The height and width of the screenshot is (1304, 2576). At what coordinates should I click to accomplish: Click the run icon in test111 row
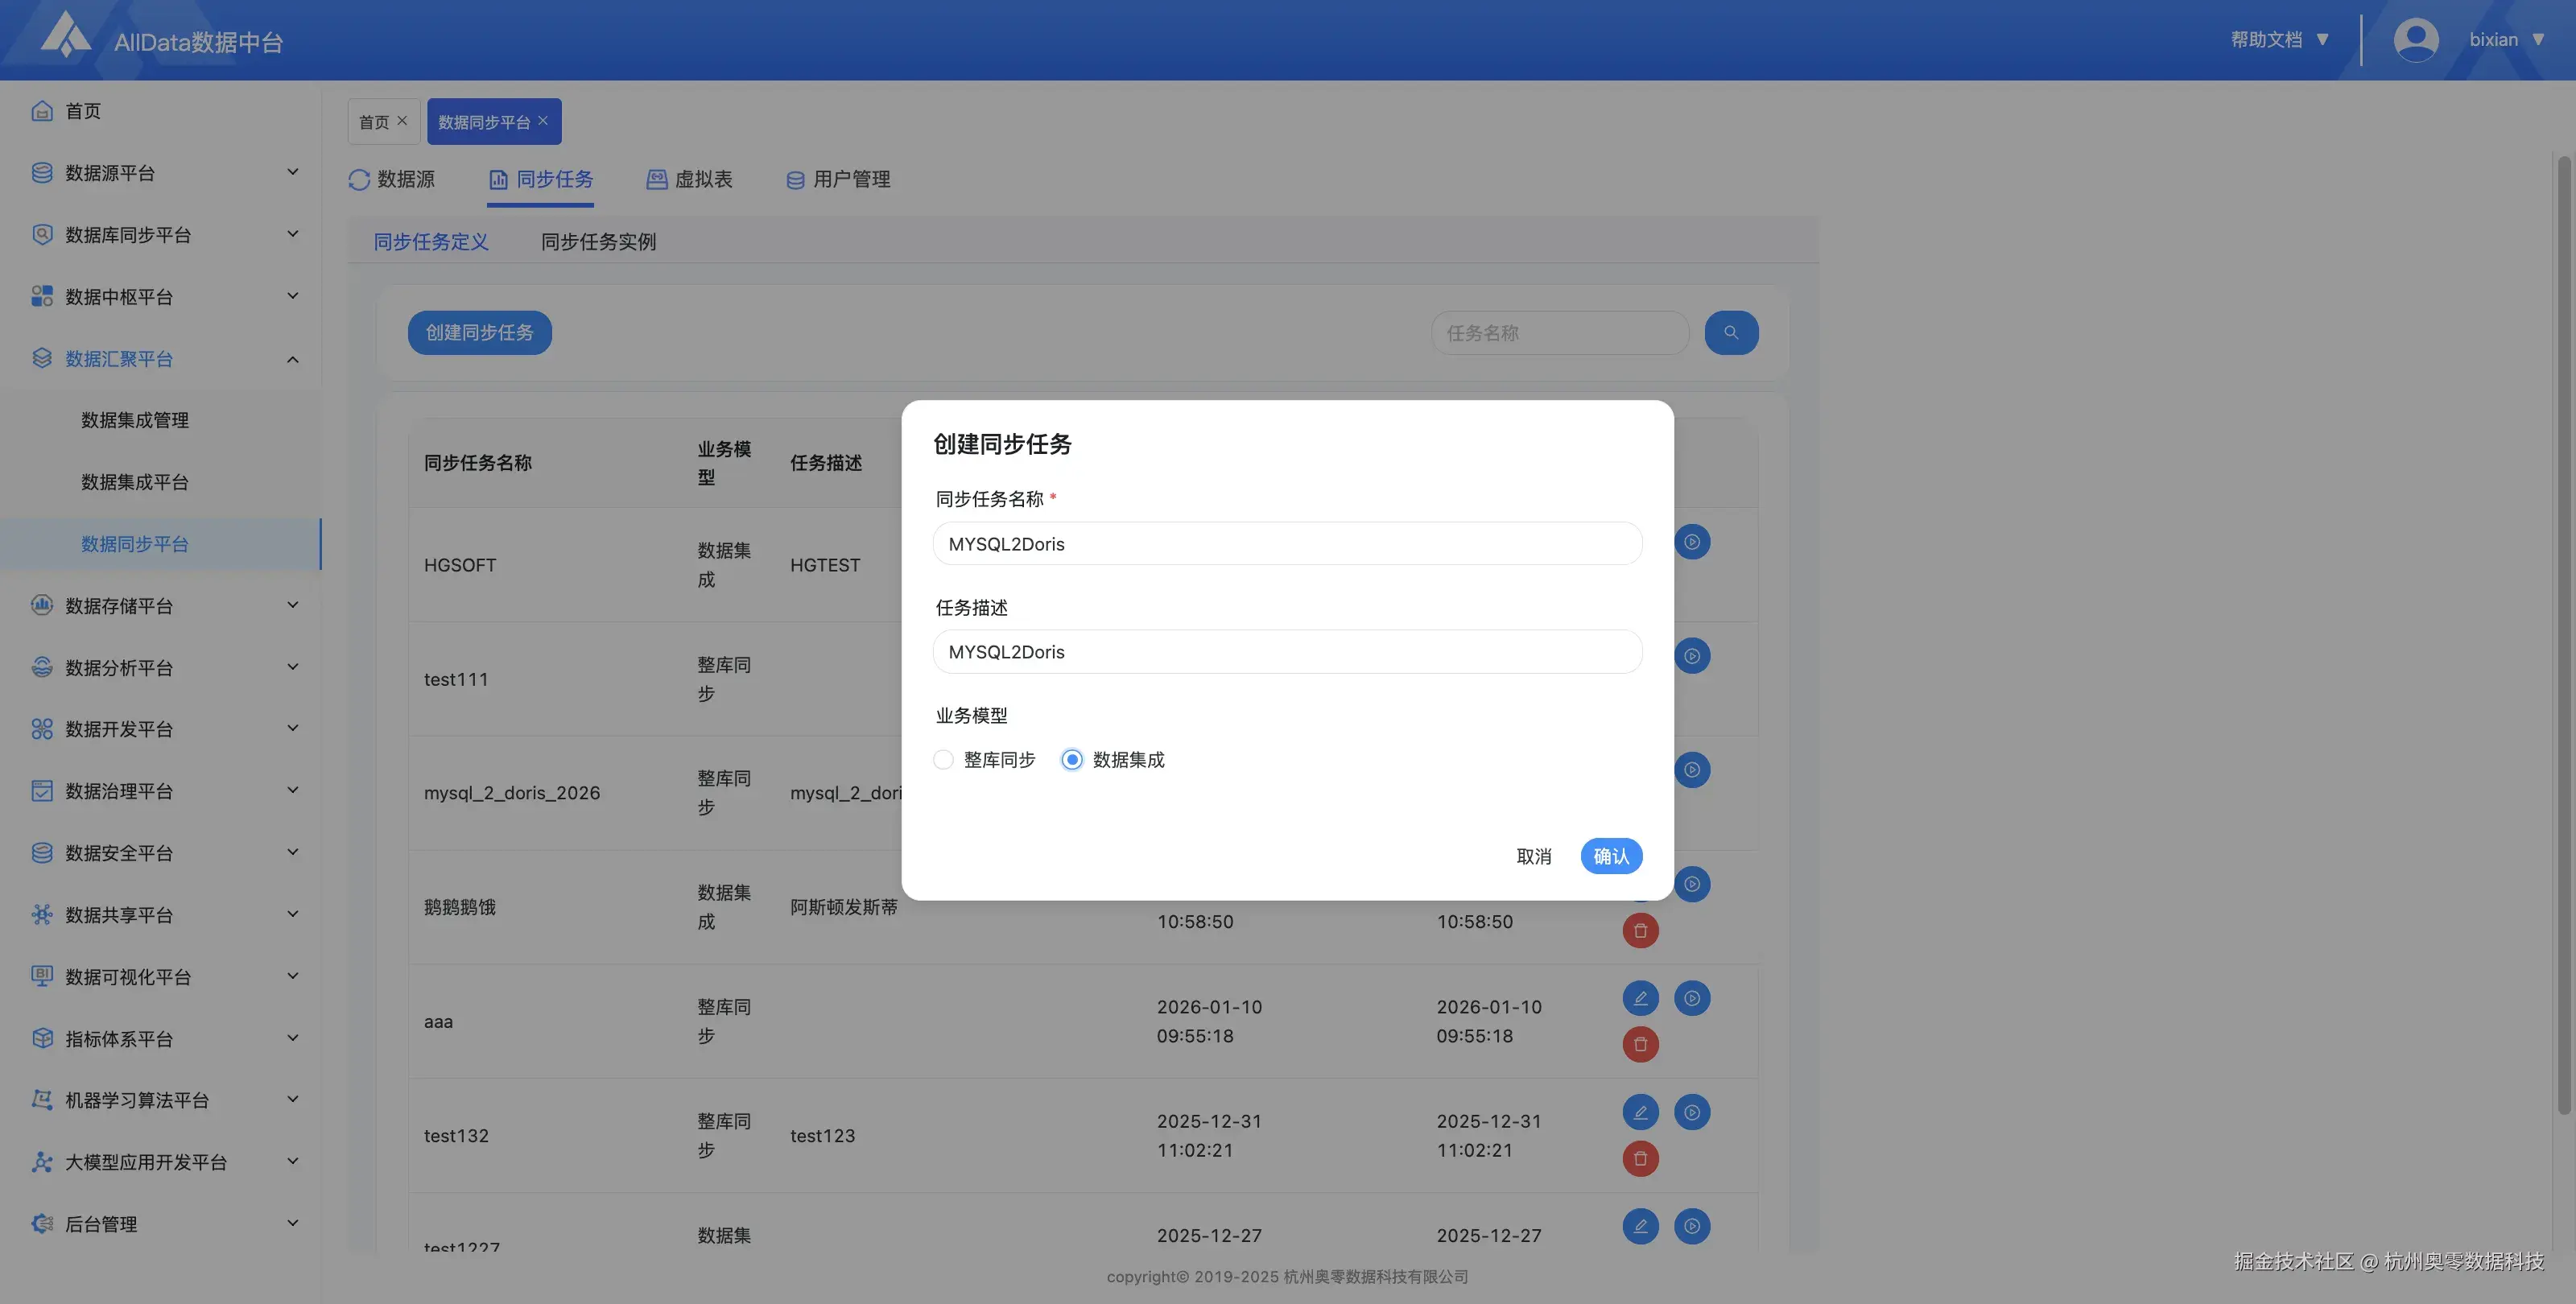(x=1692, y=656)
